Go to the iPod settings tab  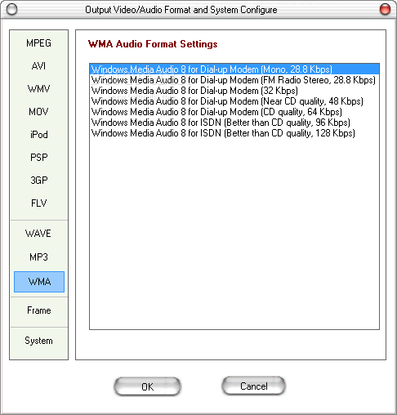(38, 135)
